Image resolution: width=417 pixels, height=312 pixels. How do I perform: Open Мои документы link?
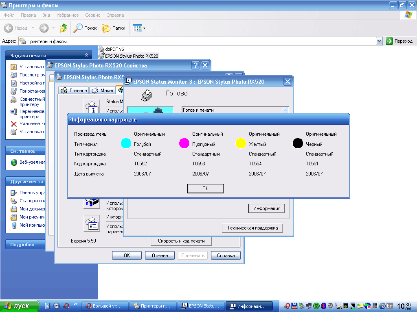(28, 209)
